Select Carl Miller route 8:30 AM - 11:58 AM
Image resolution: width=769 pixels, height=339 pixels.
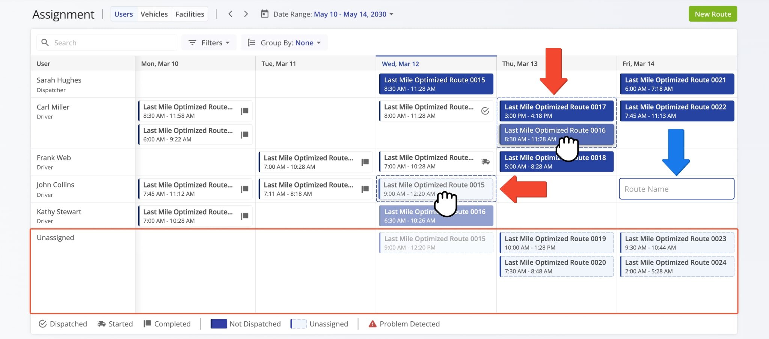(x=195, y=111)
